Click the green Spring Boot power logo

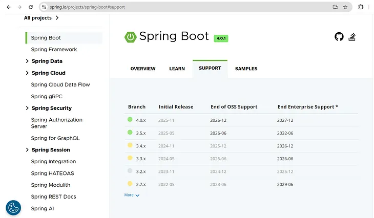click(x=131, y=37)
